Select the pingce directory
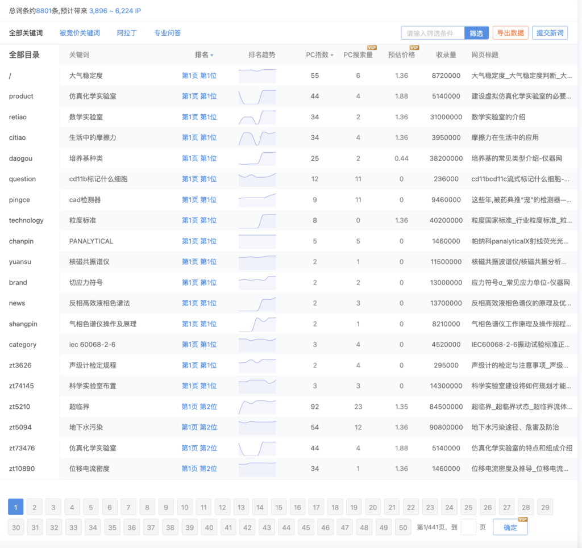Image resolution: width=582 pixels, height=548 pixels. click(19, 200)
